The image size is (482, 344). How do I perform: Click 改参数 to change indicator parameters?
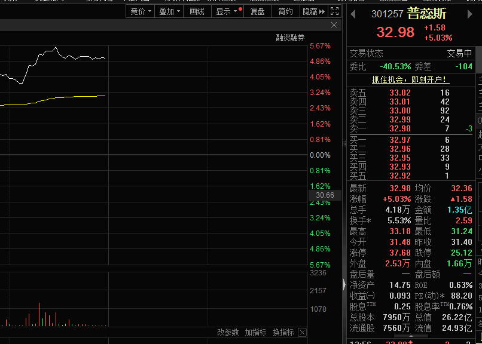228,332
